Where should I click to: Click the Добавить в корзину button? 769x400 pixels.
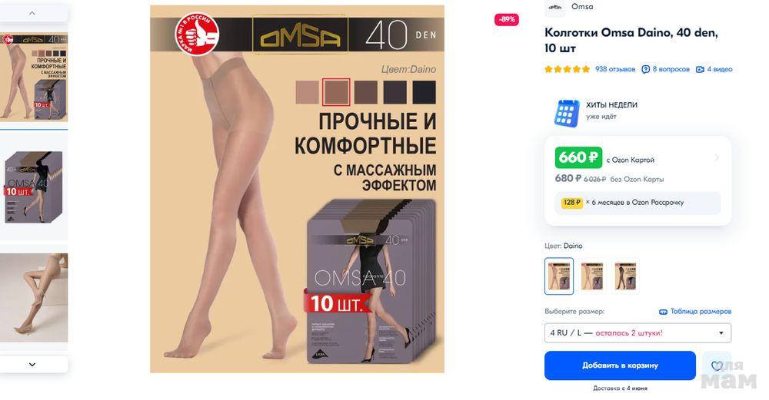[x=620, y=365]
